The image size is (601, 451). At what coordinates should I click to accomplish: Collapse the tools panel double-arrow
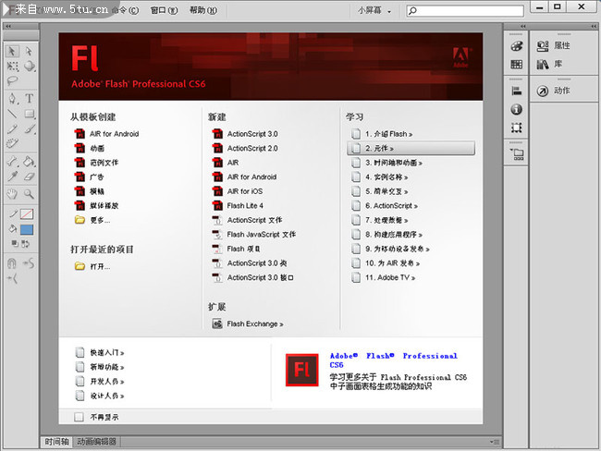pyautogui.click(x=8, y=26)
